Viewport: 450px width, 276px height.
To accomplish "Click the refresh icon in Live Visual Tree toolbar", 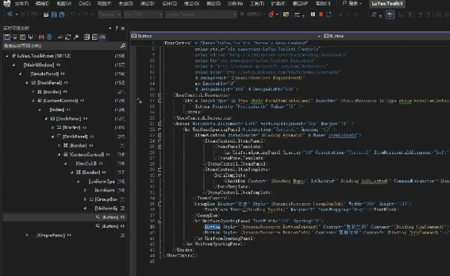I will point(68,37).
